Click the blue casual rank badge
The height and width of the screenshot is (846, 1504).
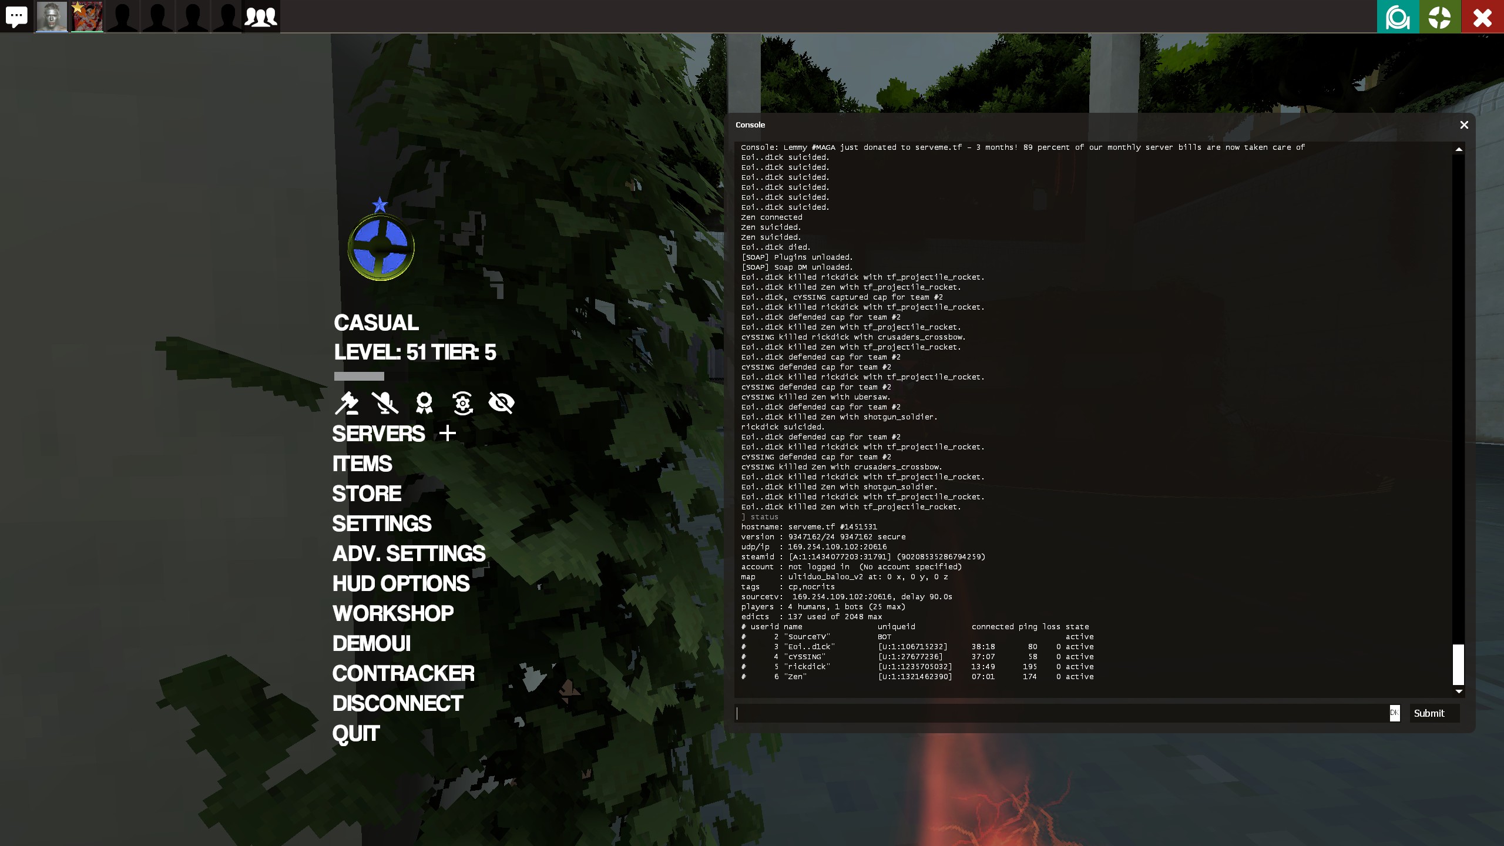381,247
